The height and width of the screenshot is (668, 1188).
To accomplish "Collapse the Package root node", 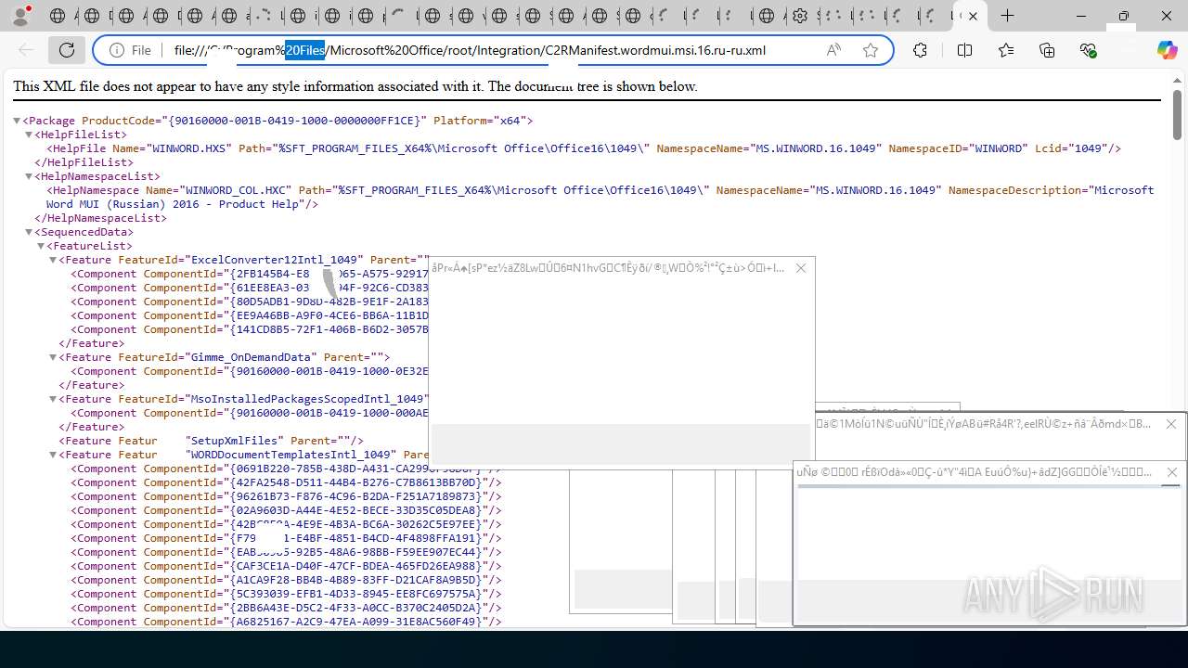I will coord(17,121).
